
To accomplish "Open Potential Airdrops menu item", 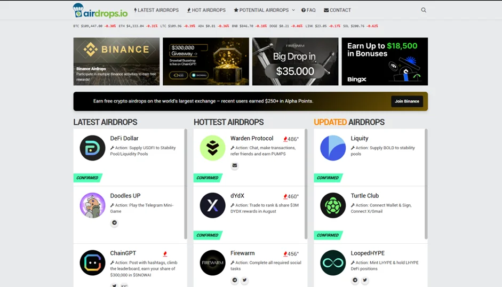I will tap(261, 10).
